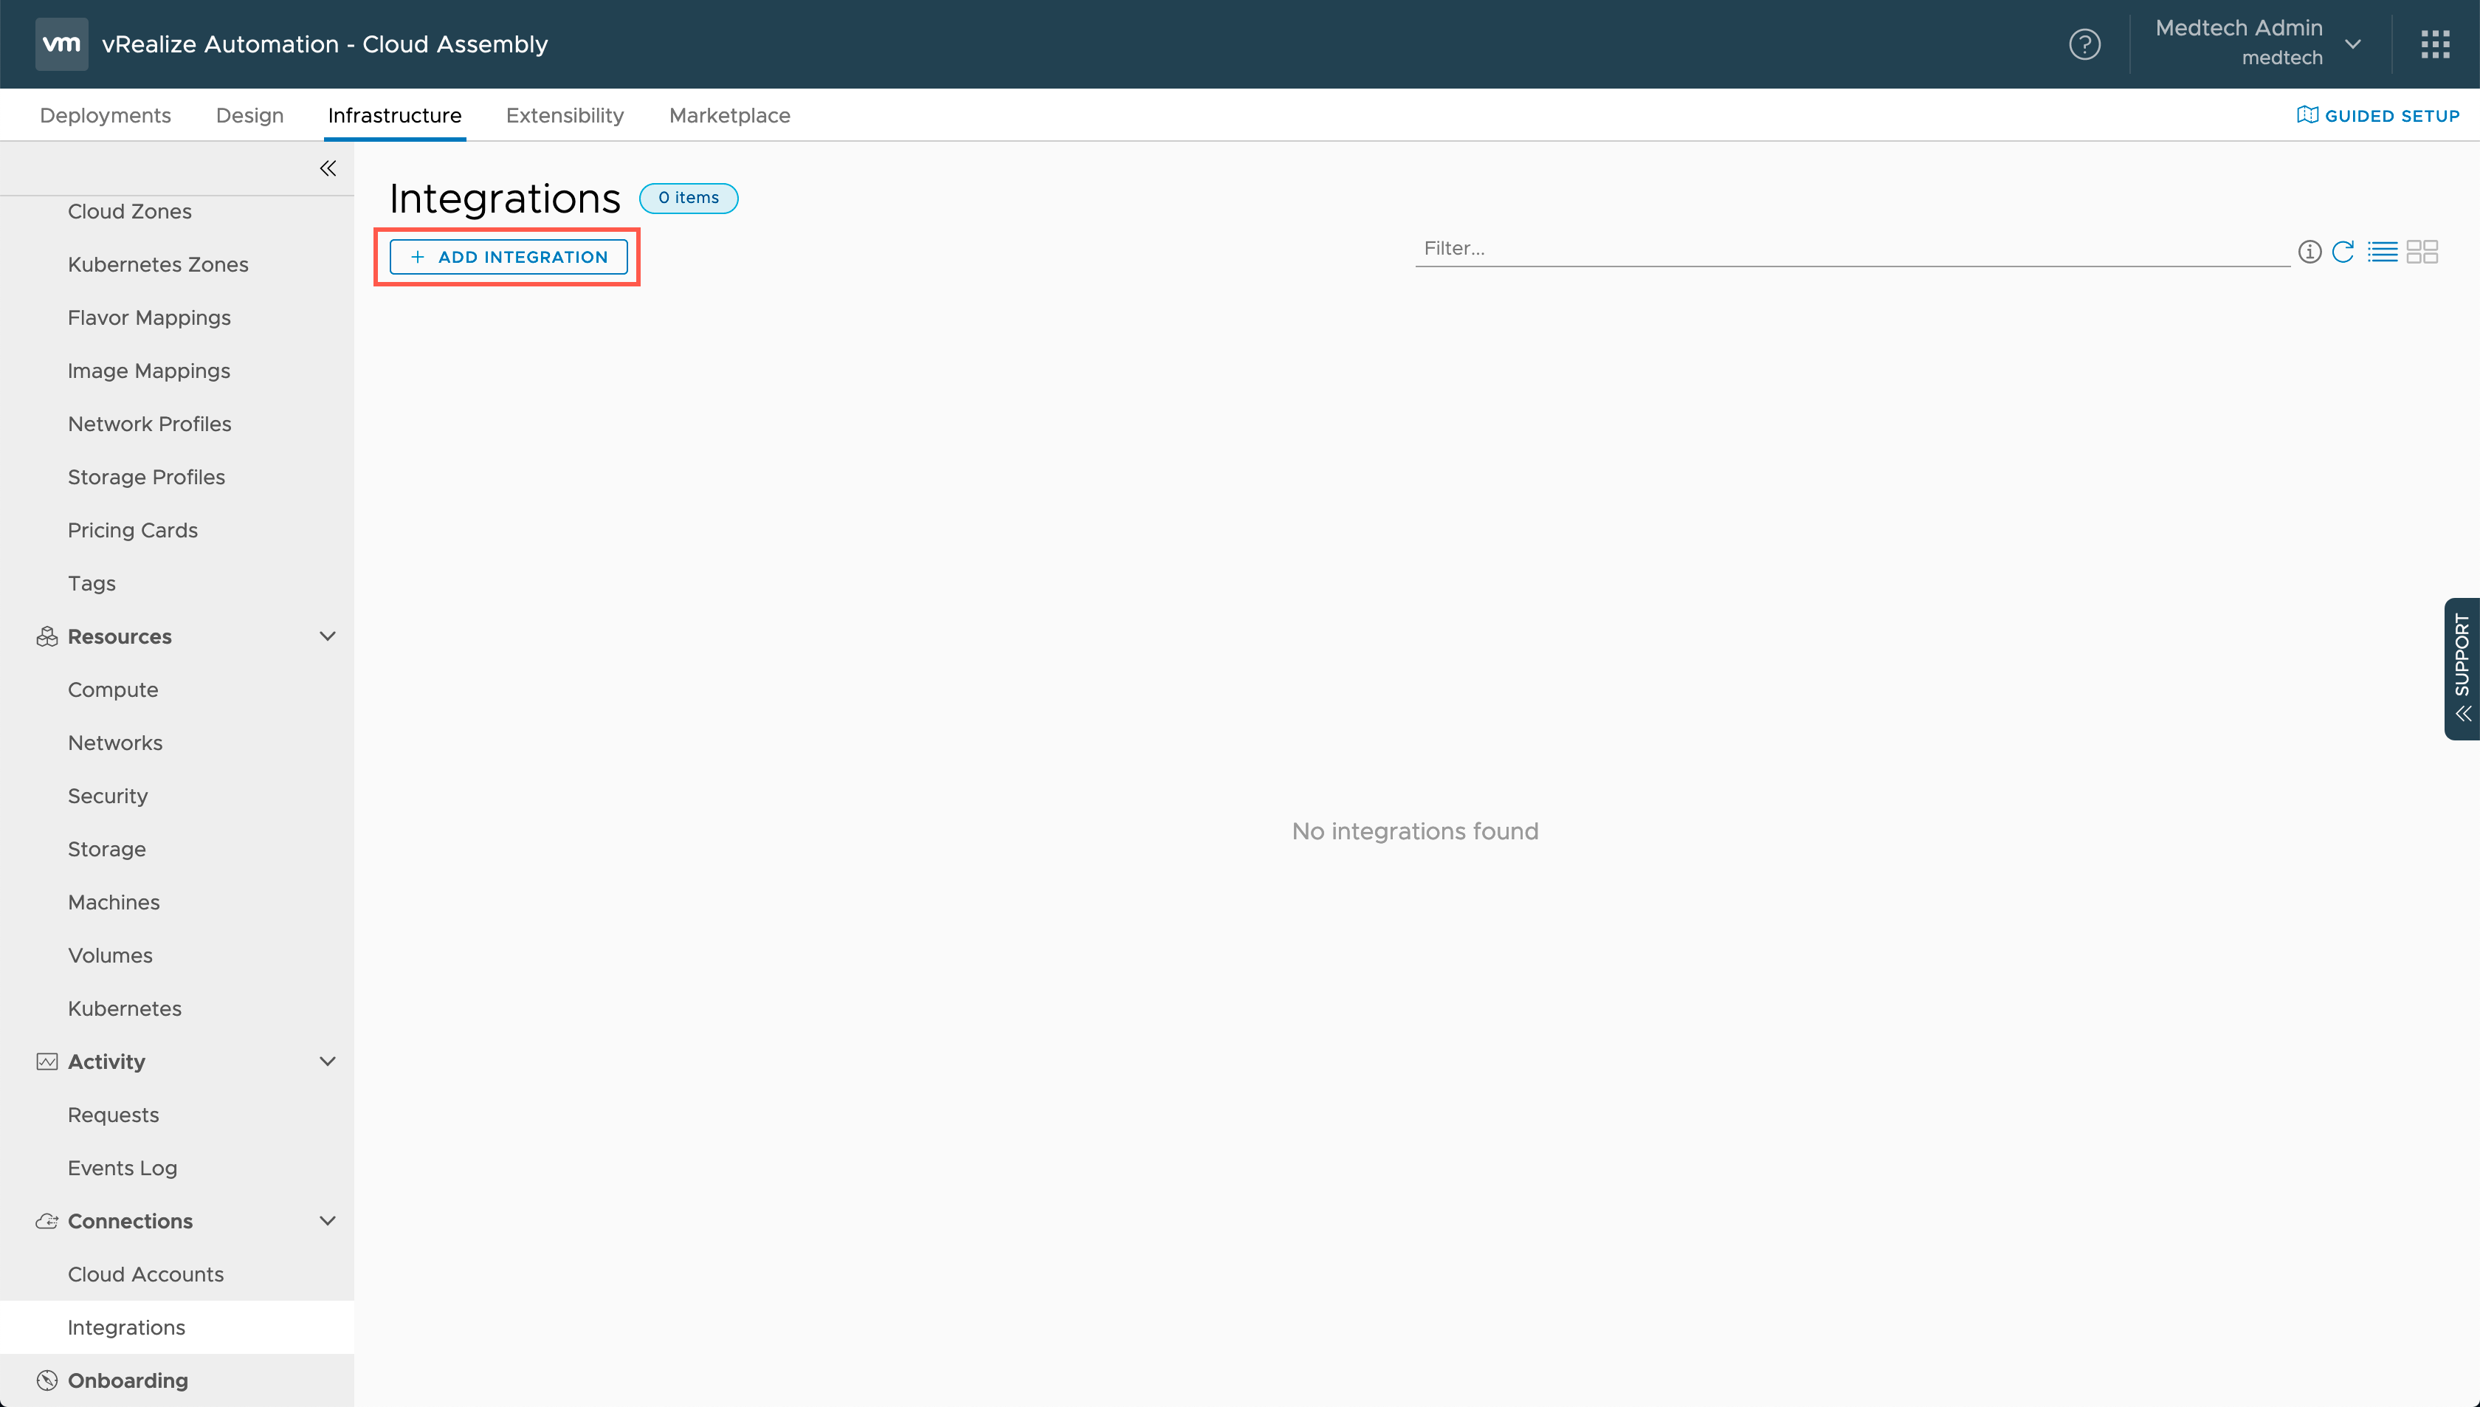Open the Marketplace tab
The height and width of the screenshot is (1407, 2480).
(729, 115)
